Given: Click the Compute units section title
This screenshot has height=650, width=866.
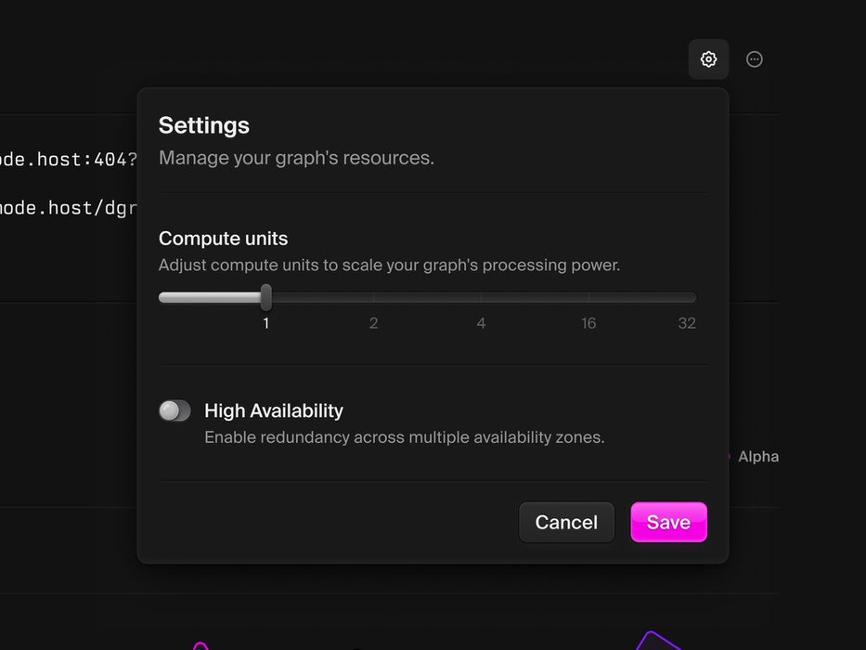Looking at the screenshot, I should [224, 239].
